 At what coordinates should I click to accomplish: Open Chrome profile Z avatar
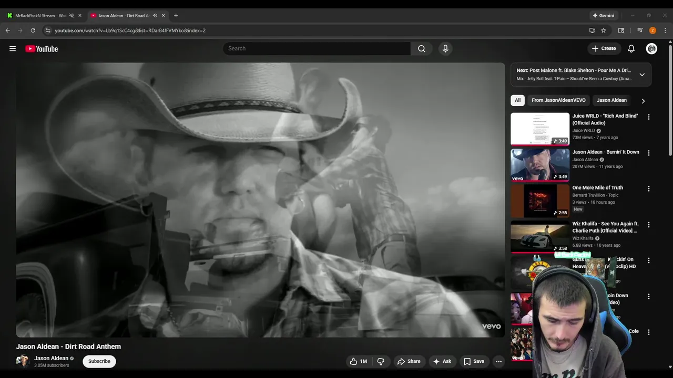652,30
